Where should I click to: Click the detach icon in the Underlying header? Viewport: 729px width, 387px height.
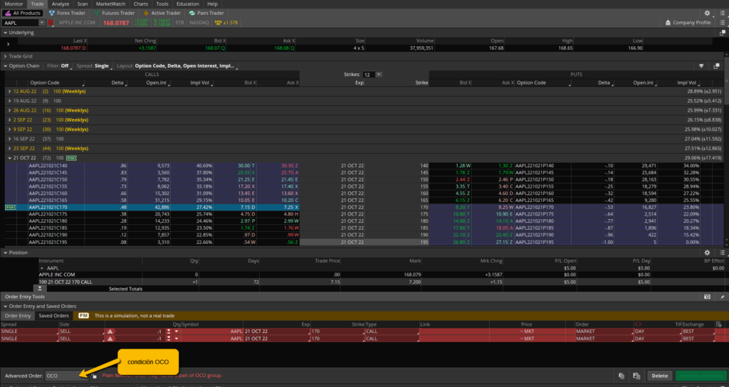click(722, 33)
